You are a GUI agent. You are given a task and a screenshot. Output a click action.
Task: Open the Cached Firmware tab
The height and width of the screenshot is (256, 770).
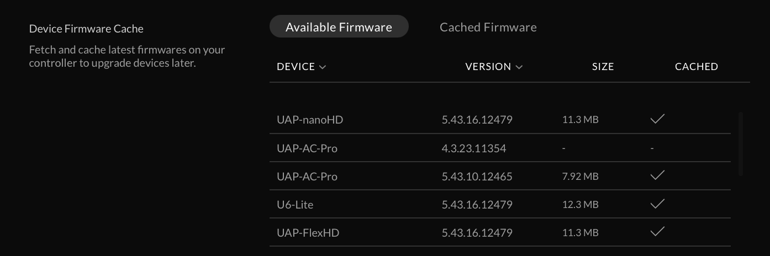coord(488,27)
